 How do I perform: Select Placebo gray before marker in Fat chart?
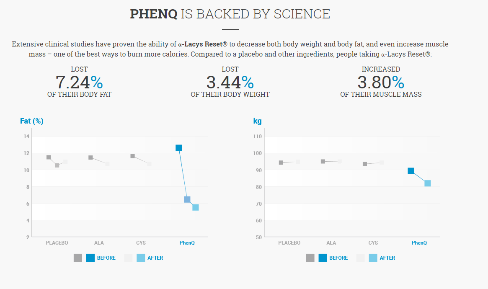[x=49, y=157]
